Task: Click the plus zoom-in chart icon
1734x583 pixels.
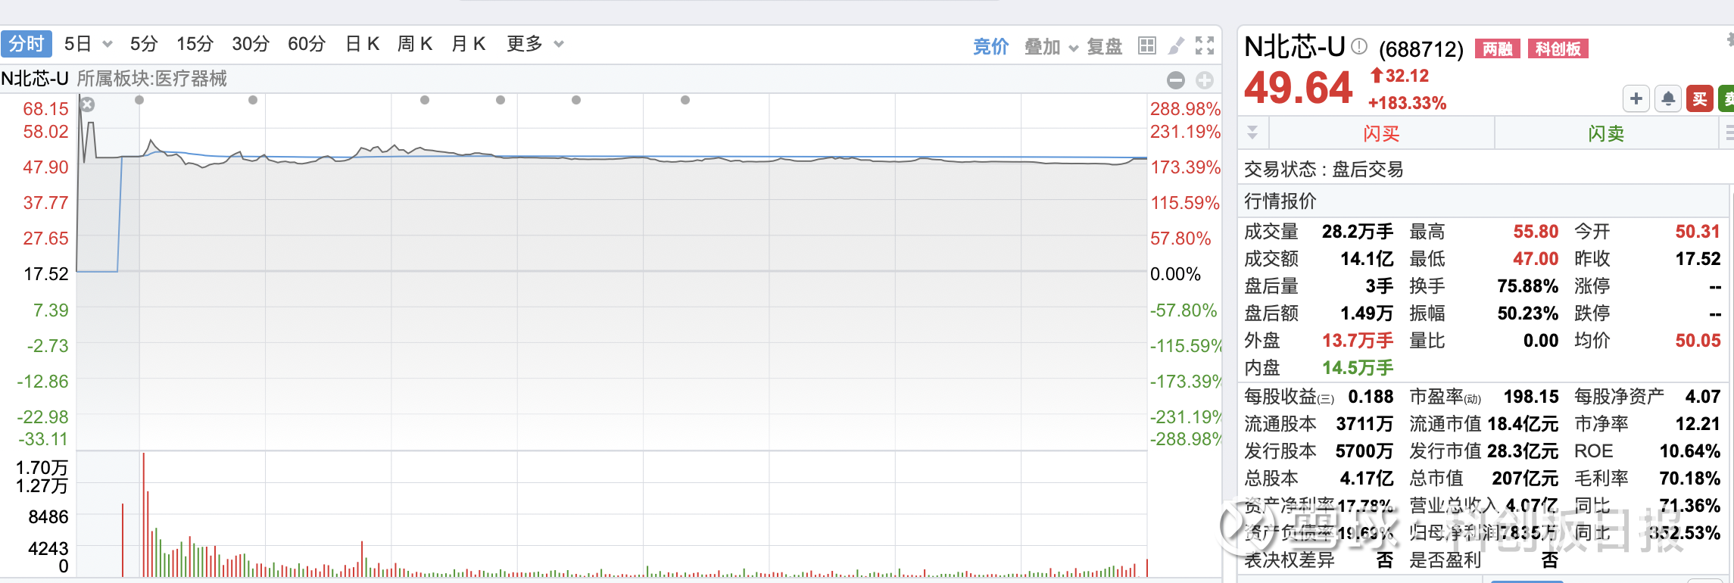Action: tap(1205, 80)
